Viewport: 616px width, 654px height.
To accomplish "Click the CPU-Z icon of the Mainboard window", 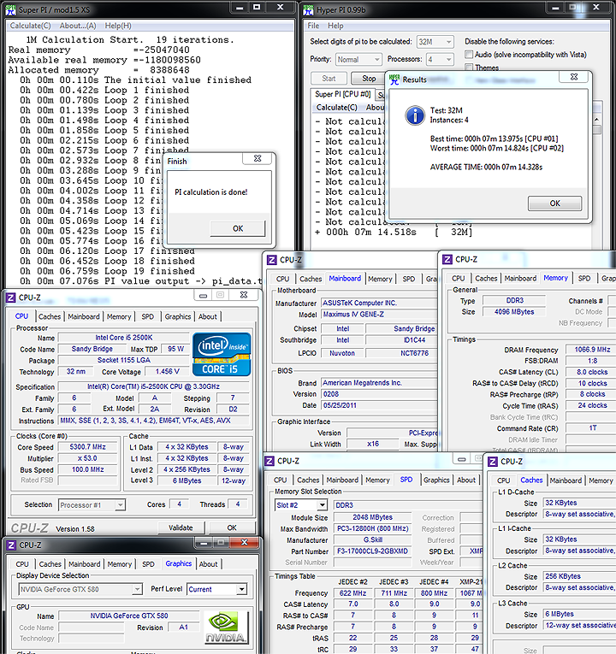I will pyautogui.click(x=272, y=260).
